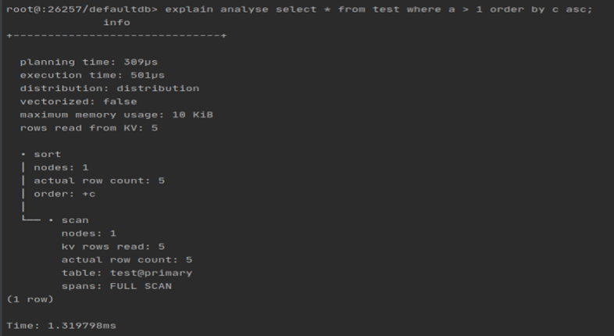
Task: Click the 'spans: FULL SCAN' line
Action: (116, 286)
